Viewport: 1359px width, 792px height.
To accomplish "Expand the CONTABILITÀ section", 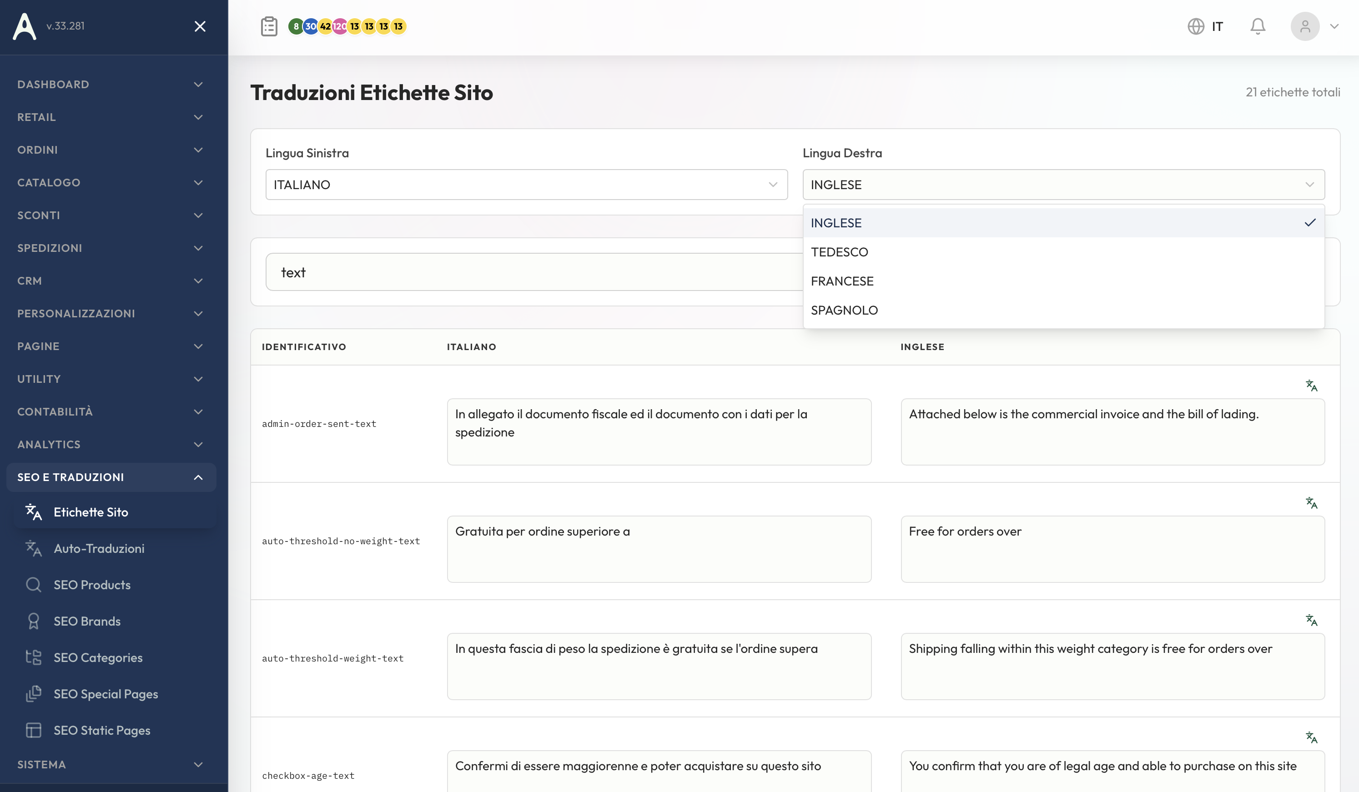I will [111, 411].
